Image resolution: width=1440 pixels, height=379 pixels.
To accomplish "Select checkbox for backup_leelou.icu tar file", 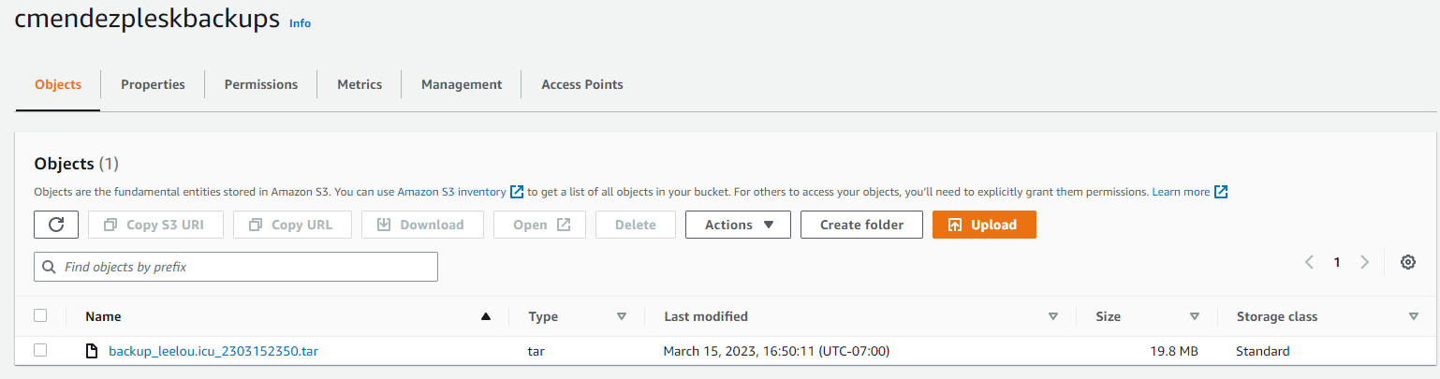I will 40,351.
